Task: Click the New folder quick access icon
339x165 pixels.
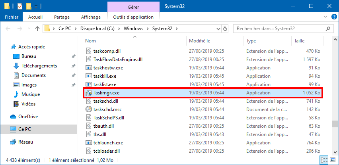Action: pyautogui.click(x=29, y=6)
